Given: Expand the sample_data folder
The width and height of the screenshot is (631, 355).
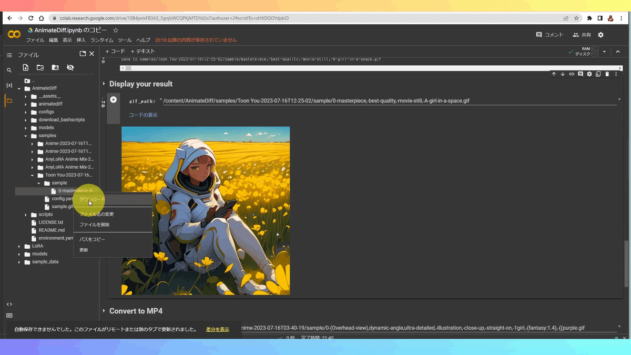Looking at the screenshot, I should [19, 262].
